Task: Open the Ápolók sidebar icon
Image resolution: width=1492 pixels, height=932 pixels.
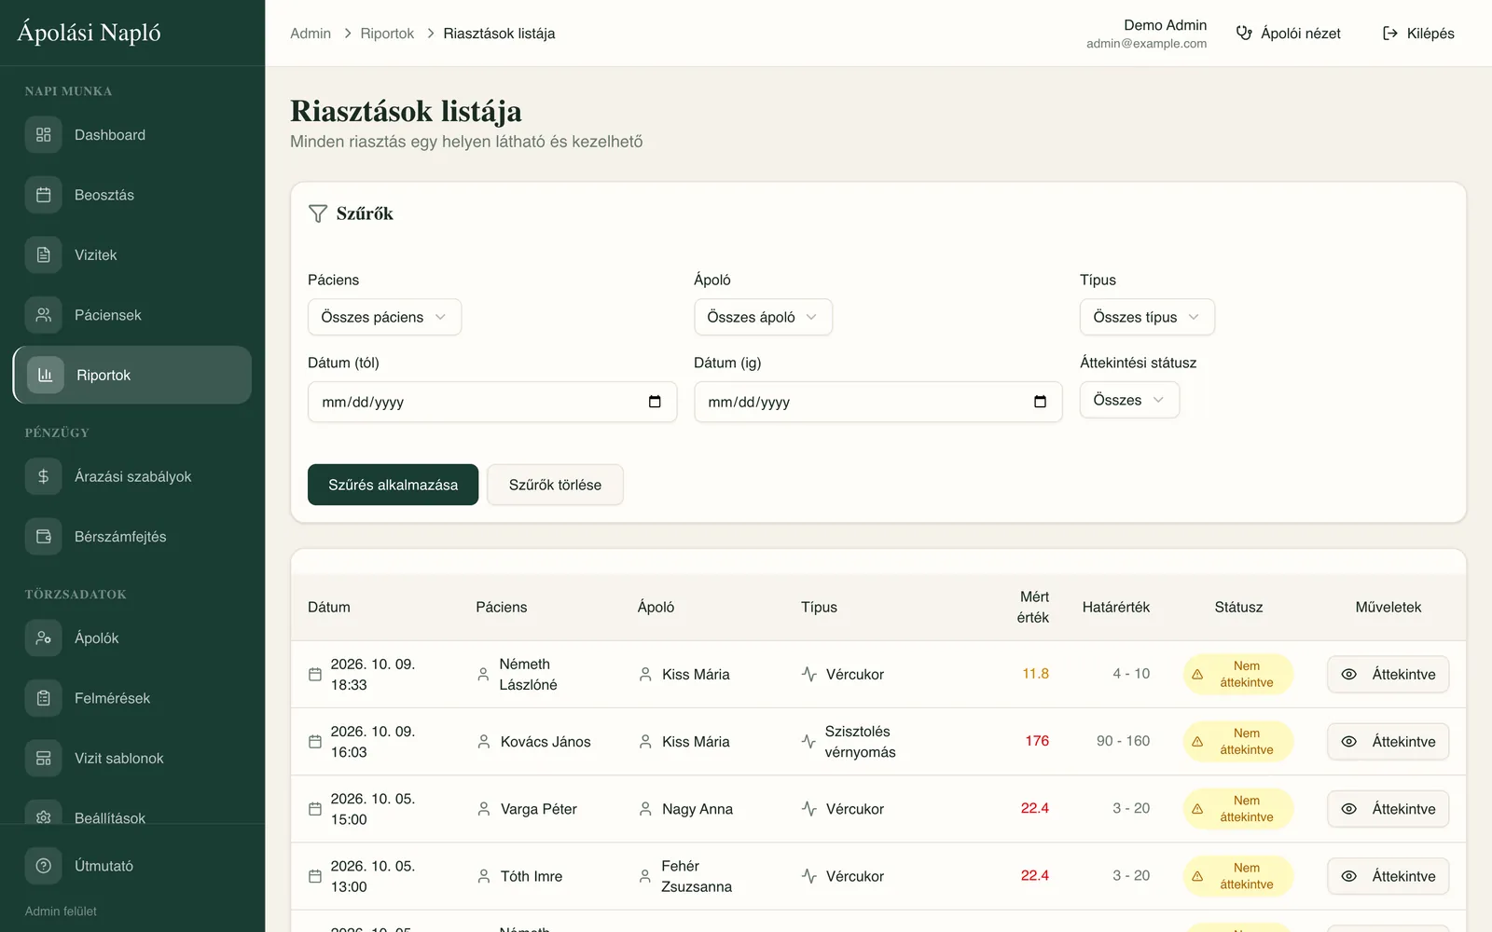Action: coord(44,638)
